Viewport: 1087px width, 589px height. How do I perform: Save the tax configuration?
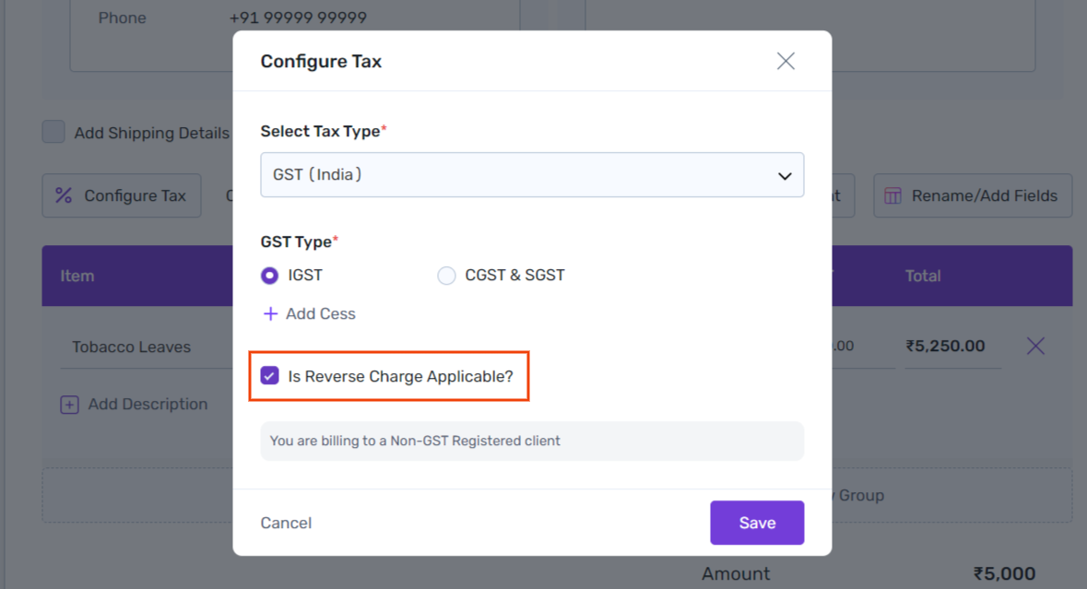pyautogui.click(x=757, y=523)
